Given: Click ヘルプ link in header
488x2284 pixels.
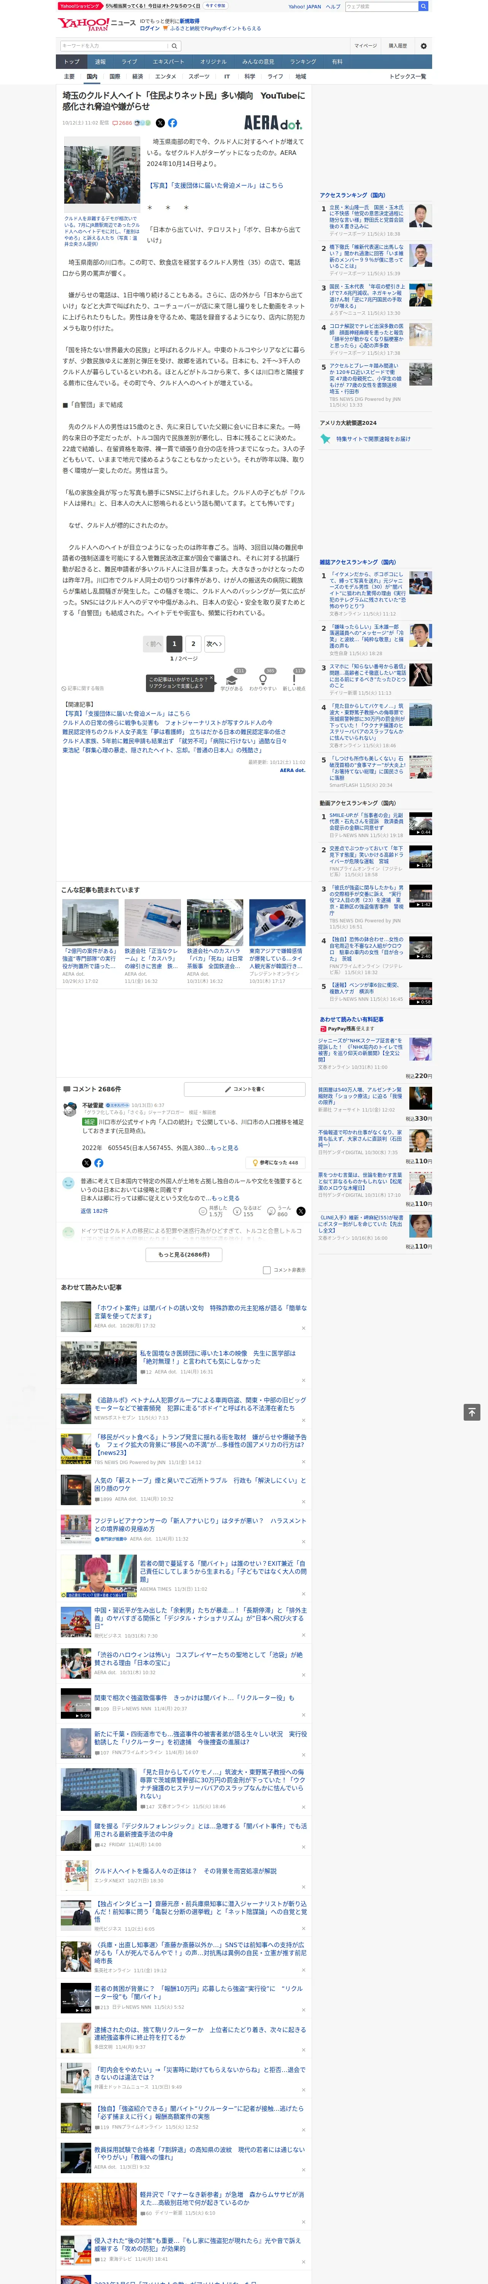Looking at the screenshot, I should (x=333, y=6).
